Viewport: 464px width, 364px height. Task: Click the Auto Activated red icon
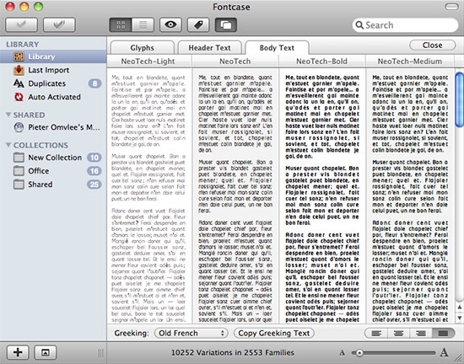click(x=19, y=97)
